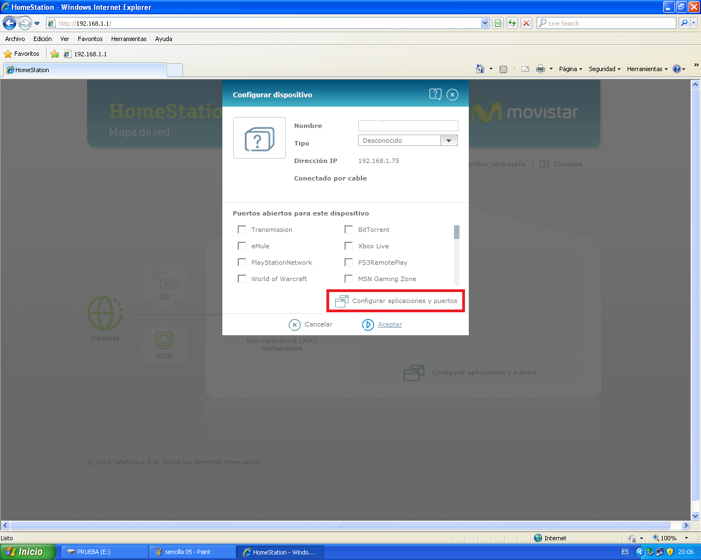Viewport: 701px width, 560px height.
Task: Open the 192.168.1.1 favorites bar link
Action: (85, 54)
